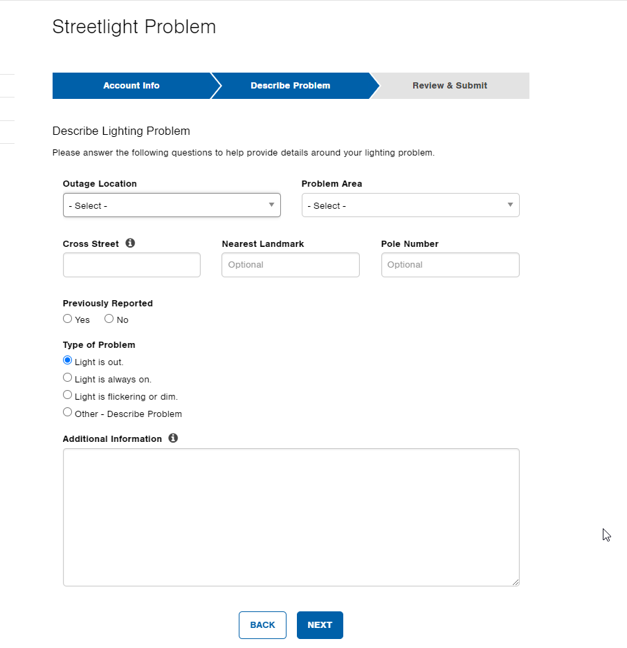
Task: Select 'Light is flickering or dim.' option
Action: pyautogui.click(x=67, y=395)
